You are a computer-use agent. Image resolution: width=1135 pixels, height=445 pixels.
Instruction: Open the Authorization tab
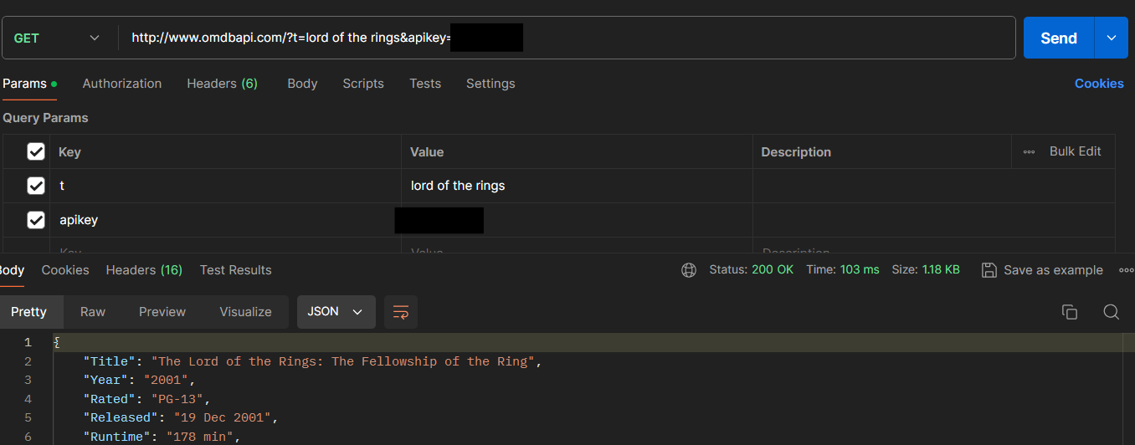point(122,84)
